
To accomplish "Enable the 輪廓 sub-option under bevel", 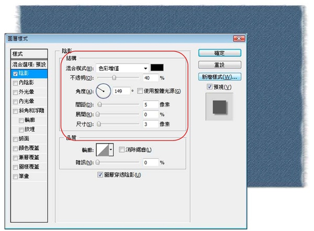I will coord(21,120).
